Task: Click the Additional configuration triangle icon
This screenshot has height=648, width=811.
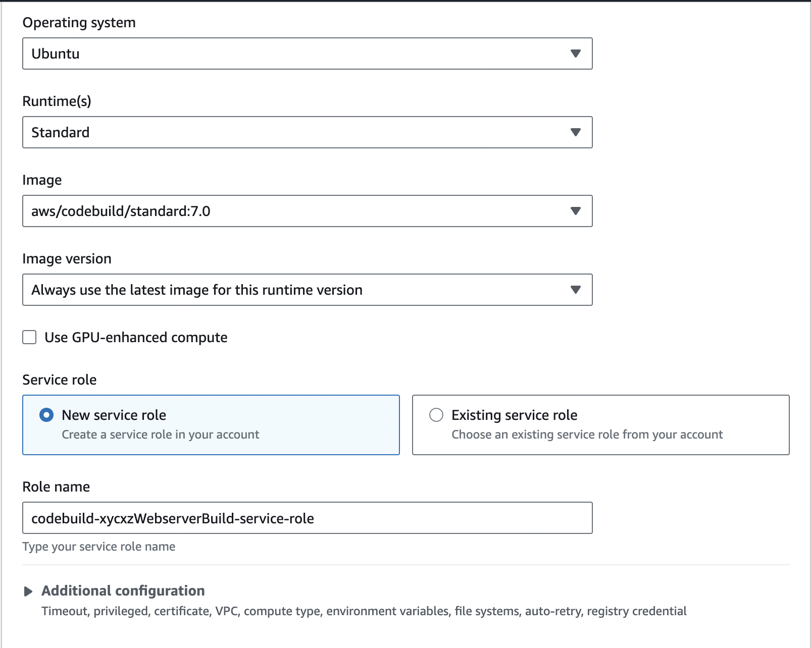Action: 28,591
